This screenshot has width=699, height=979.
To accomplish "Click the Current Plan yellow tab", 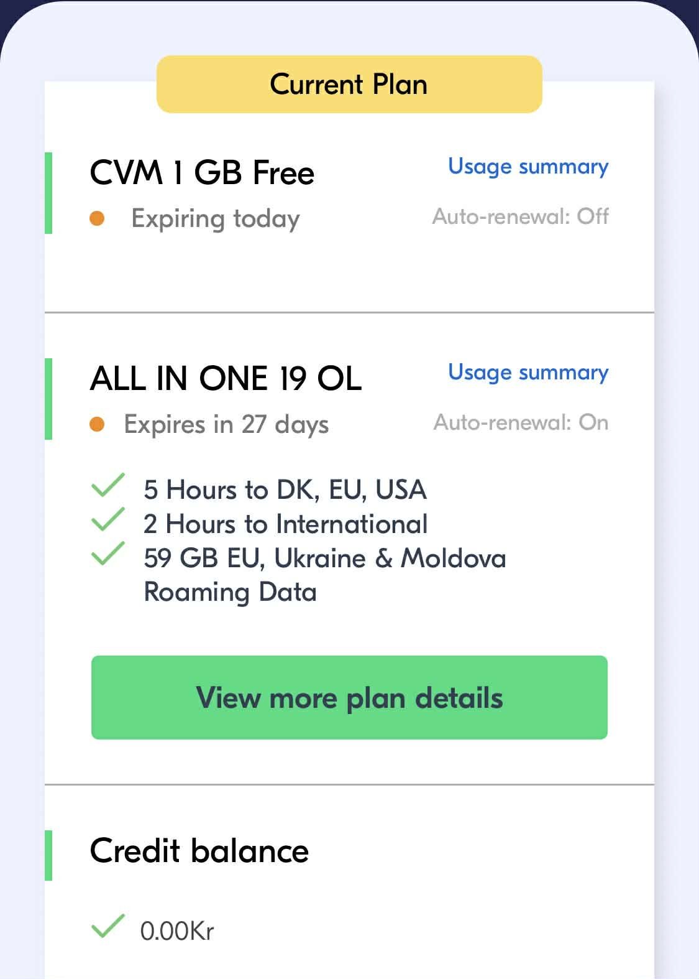I will [349, 84].
